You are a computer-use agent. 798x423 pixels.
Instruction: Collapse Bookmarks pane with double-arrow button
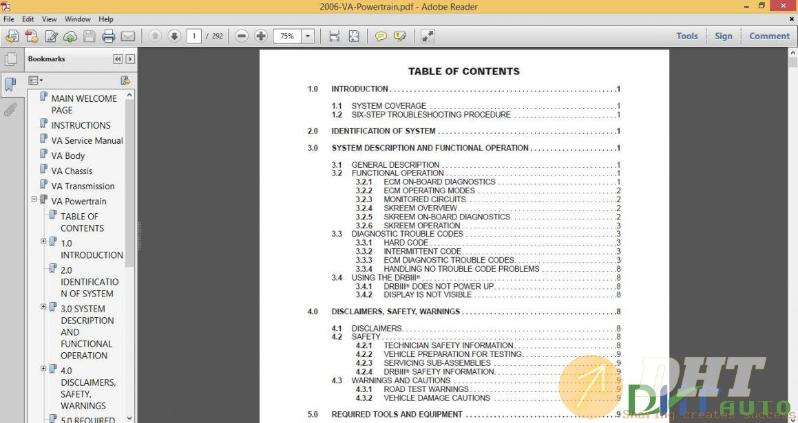118,59
